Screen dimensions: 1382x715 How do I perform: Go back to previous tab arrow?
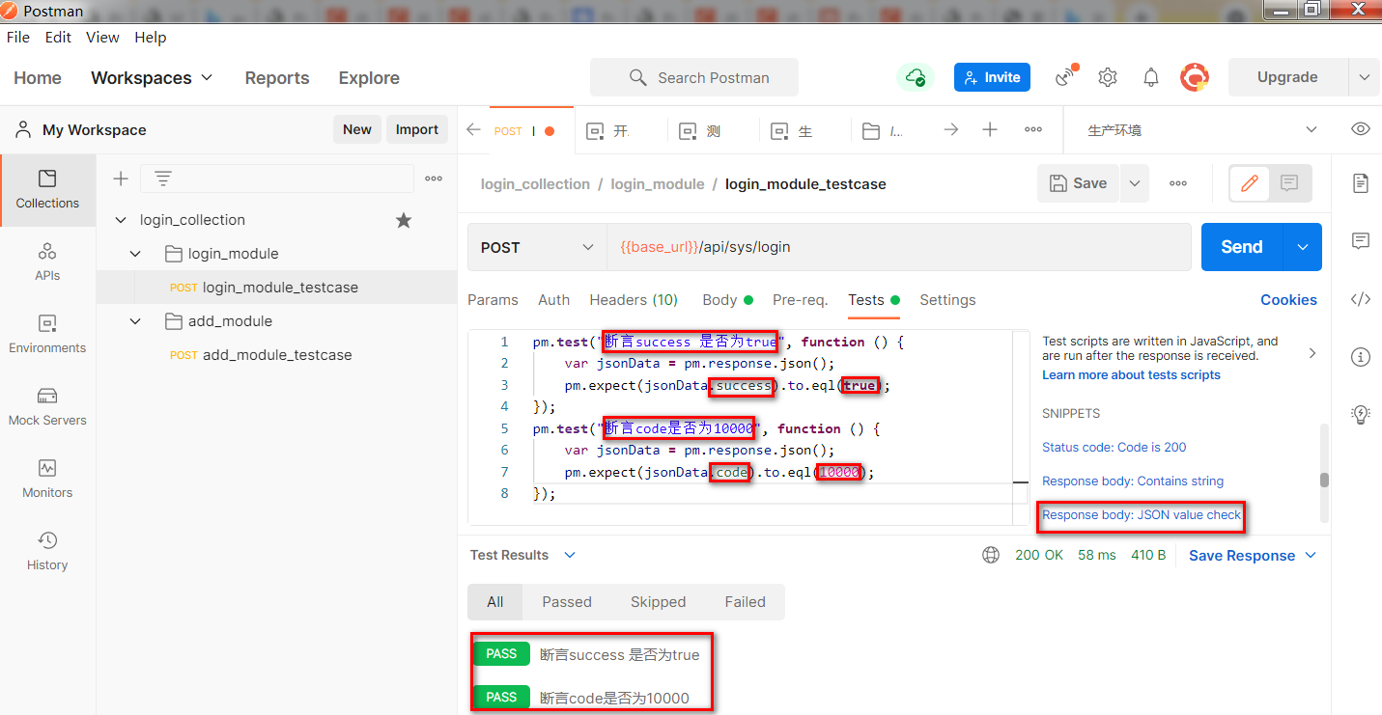473,129
